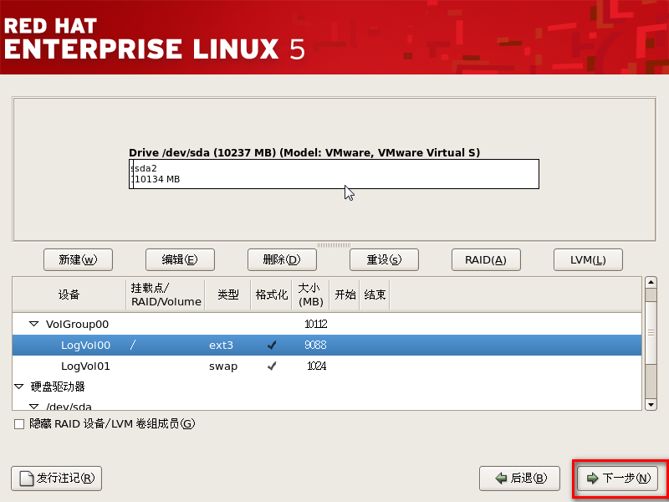Collapse the VolGroup00 tree node

tap(33, 324)
